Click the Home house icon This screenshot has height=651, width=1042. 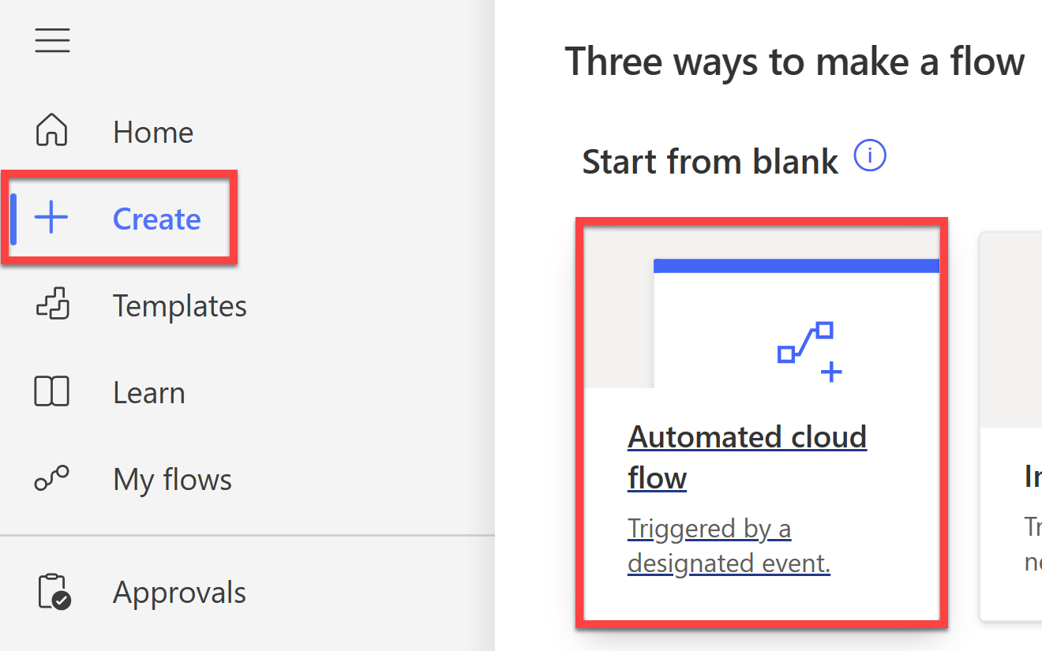click(x=52, y=131)
